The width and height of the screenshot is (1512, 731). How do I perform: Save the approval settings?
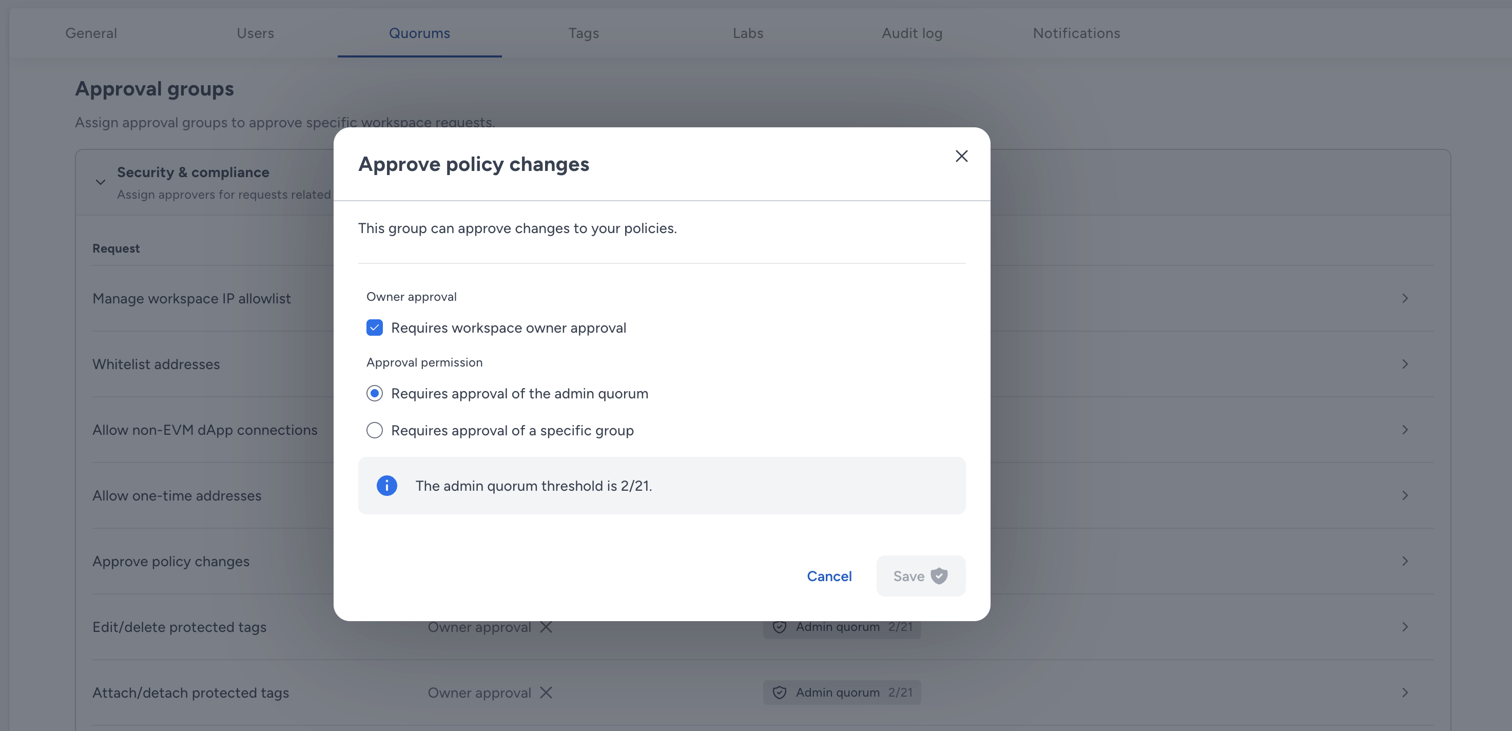coord(921,576)
